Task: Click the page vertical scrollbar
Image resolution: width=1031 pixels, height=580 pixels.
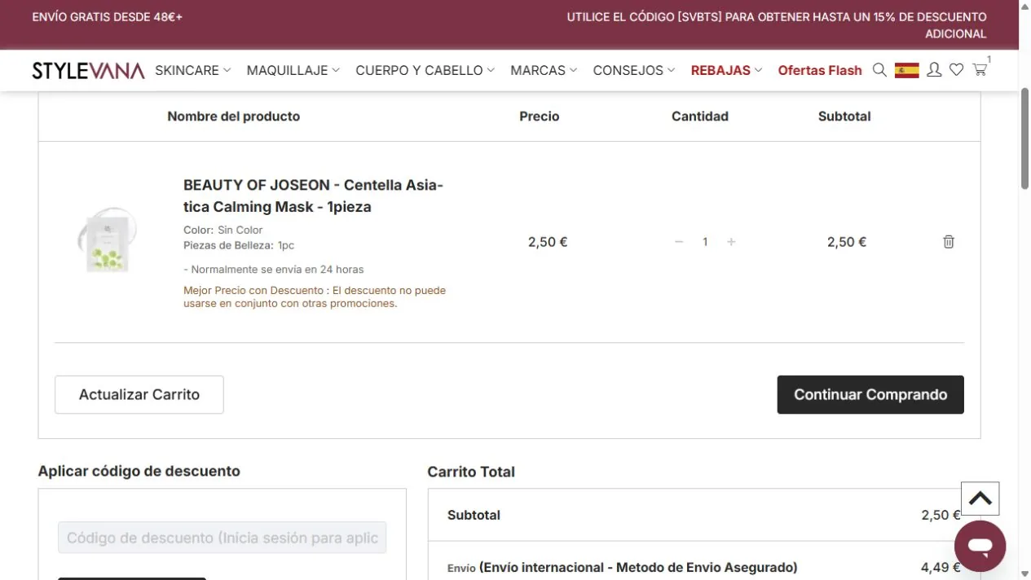Action: pos(1024,138)
